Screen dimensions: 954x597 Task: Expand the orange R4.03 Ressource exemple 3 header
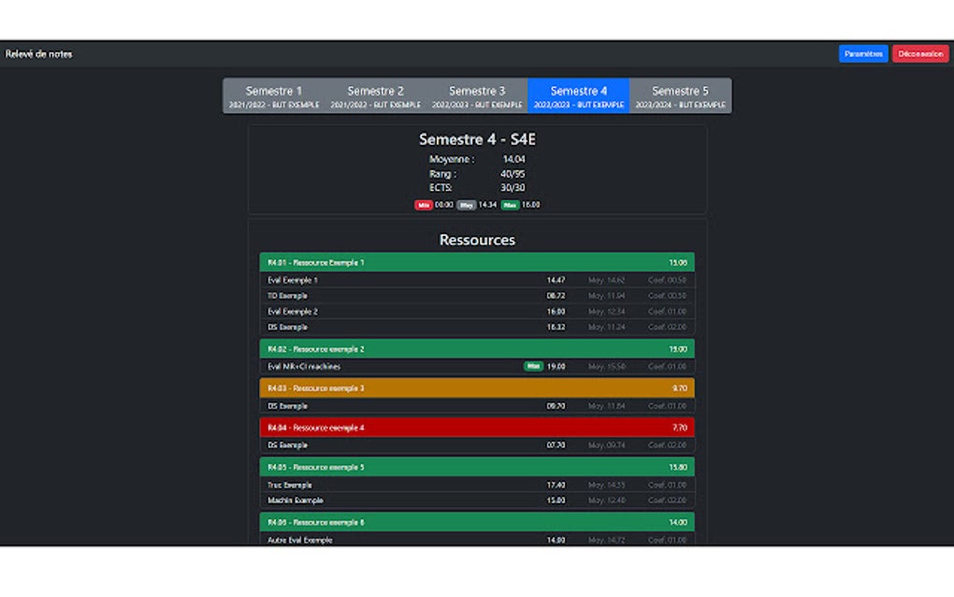[x=477, y=388]
